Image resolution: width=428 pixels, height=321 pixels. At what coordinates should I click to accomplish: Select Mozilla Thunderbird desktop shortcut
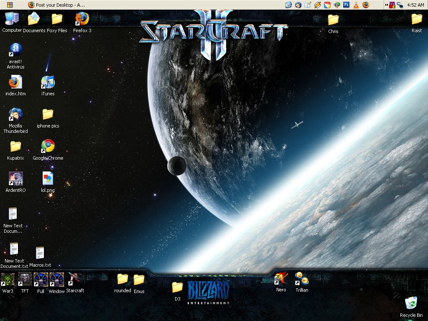click(x=15, y=120)
